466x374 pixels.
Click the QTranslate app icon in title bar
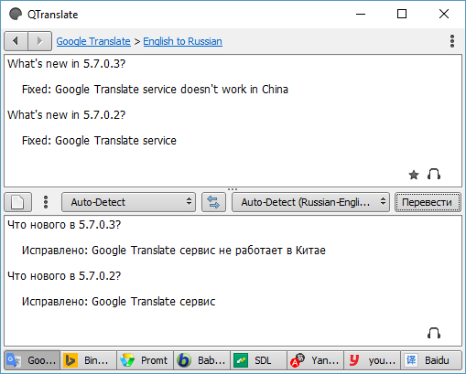(16, 14)
